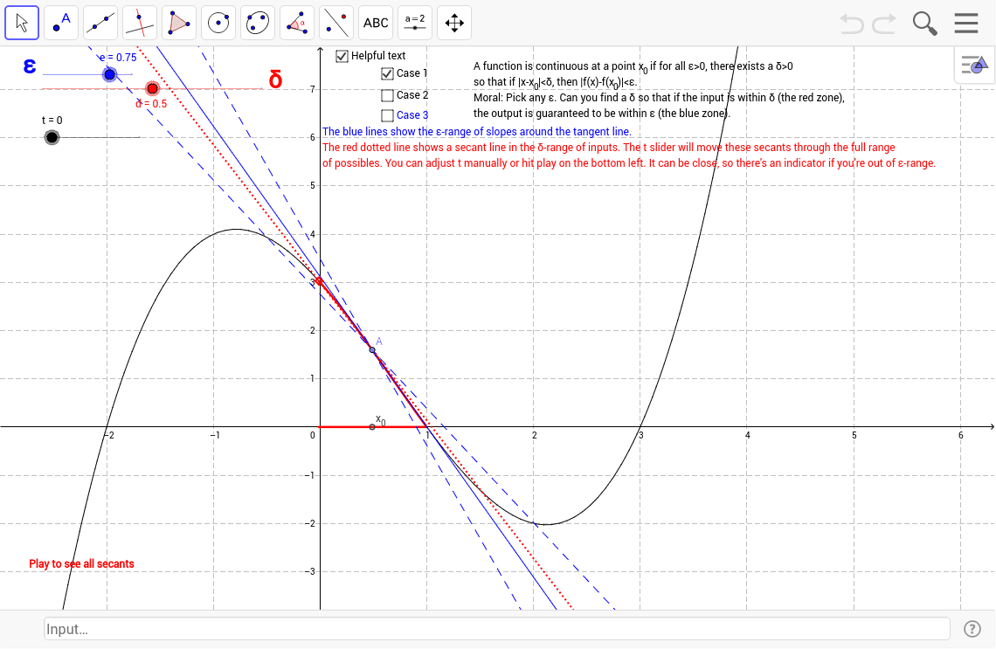Click point A on the curve
This screenshot has height=649, width=996.
click(372, 350)
